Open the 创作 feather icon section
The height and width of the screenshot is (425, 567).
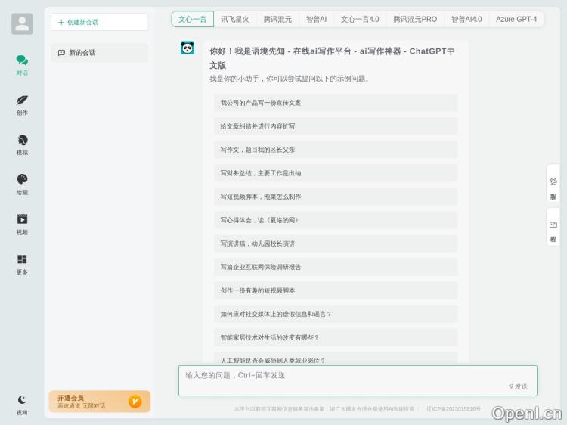22,105
